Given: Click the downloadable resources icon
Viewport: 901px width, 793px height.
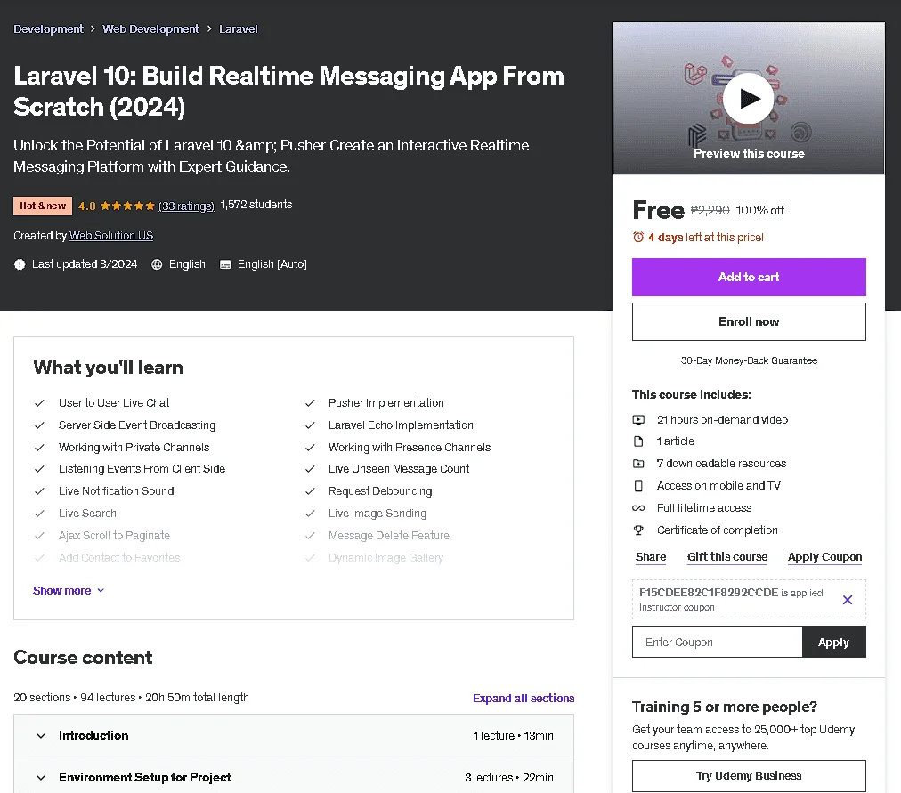Looking at the screenshot, I should (x=638, y=464).
